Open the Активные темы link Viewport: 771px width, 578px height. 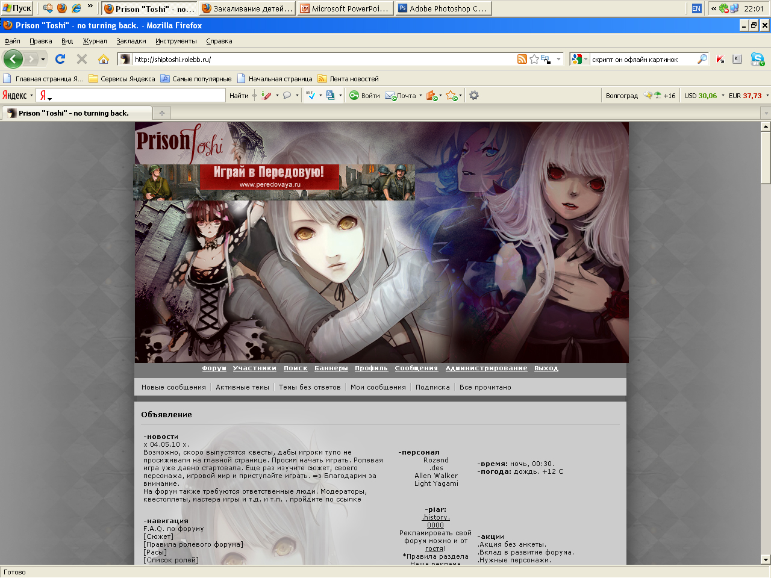242,387
